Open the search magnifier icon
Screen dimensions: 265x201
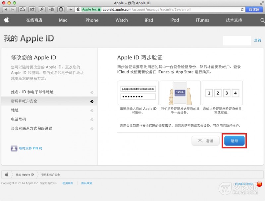(x=262, y=20)
